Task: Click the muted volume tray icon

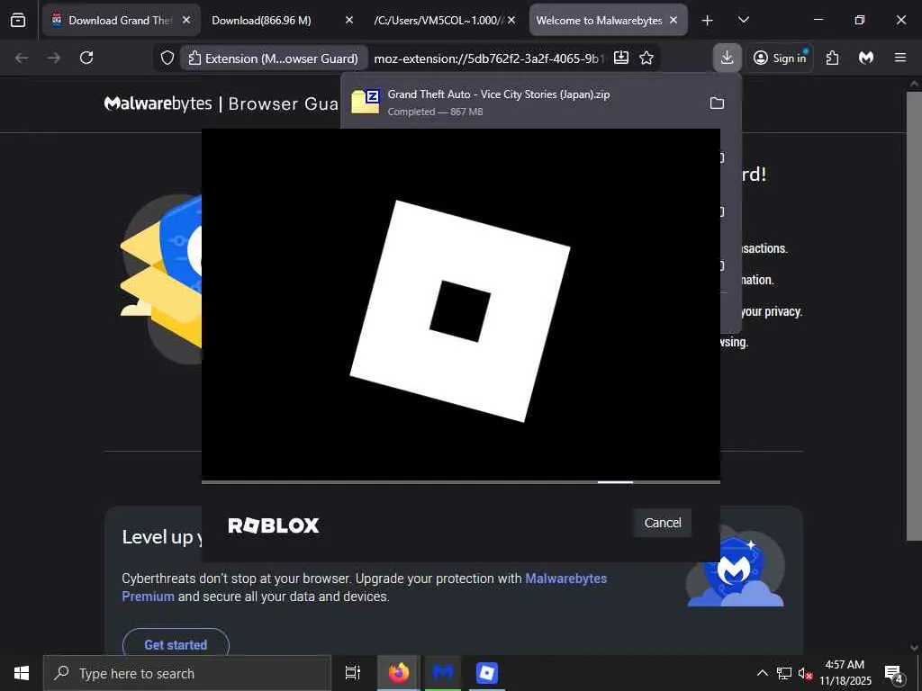Action: (805, 673)
